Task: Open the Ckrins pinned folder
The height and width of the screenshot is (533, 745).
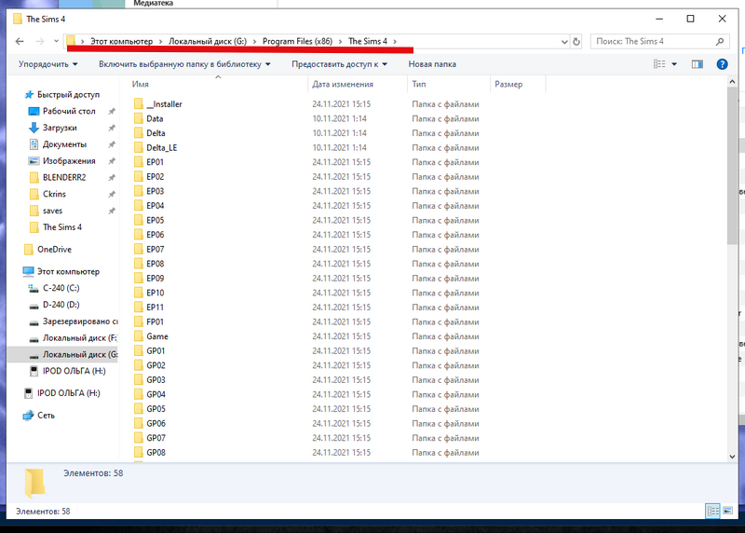Action: [54, 194]
